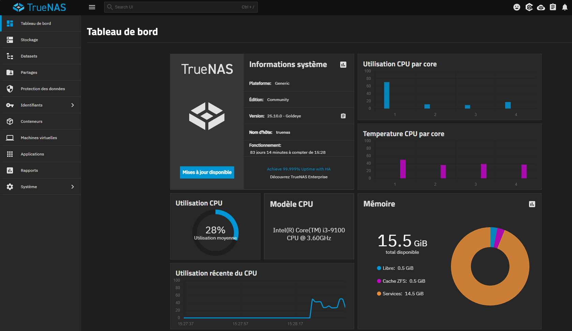Screen dimensions: 572x331
Task: Open Protection des données shield icon
Action: [x=10, y=88]
